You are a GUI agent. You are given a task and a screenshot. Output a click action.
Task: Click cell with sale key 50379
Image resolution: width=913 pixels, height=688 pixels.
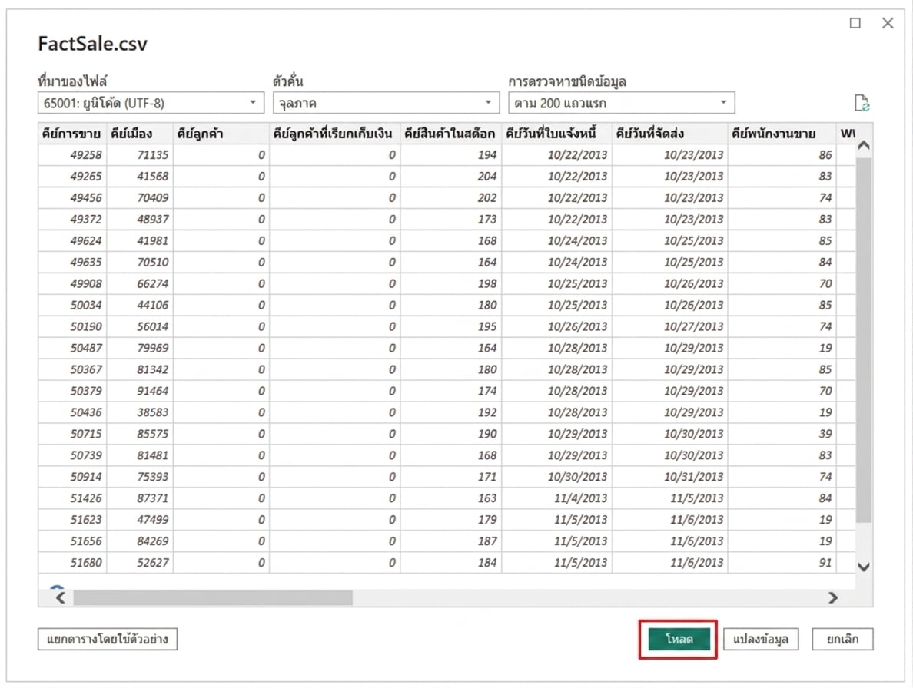(72, 391)
